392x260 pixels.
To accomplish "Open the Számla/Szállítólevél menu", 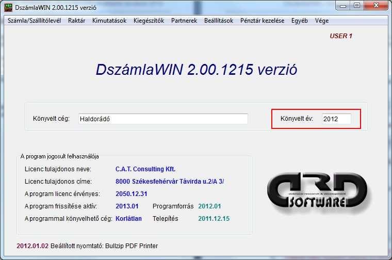I will [x=34, y=21].
